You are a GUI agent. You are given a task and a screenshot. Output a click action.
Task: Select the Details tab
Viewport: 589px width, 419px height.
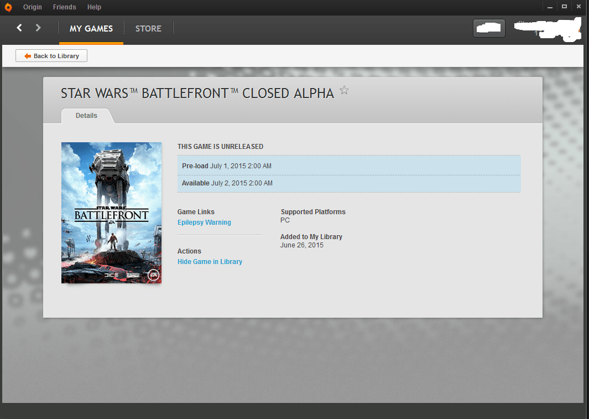(86, 116)
